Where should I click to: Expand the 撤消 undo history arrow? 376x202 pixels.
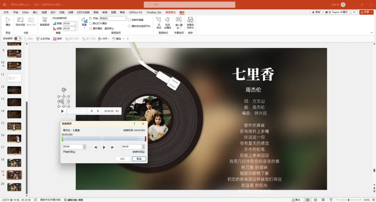coord(124,39)
